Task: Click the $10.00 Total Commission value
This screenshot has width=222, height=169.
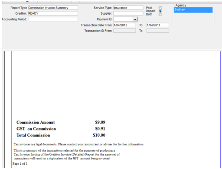Action: [99, 135]
